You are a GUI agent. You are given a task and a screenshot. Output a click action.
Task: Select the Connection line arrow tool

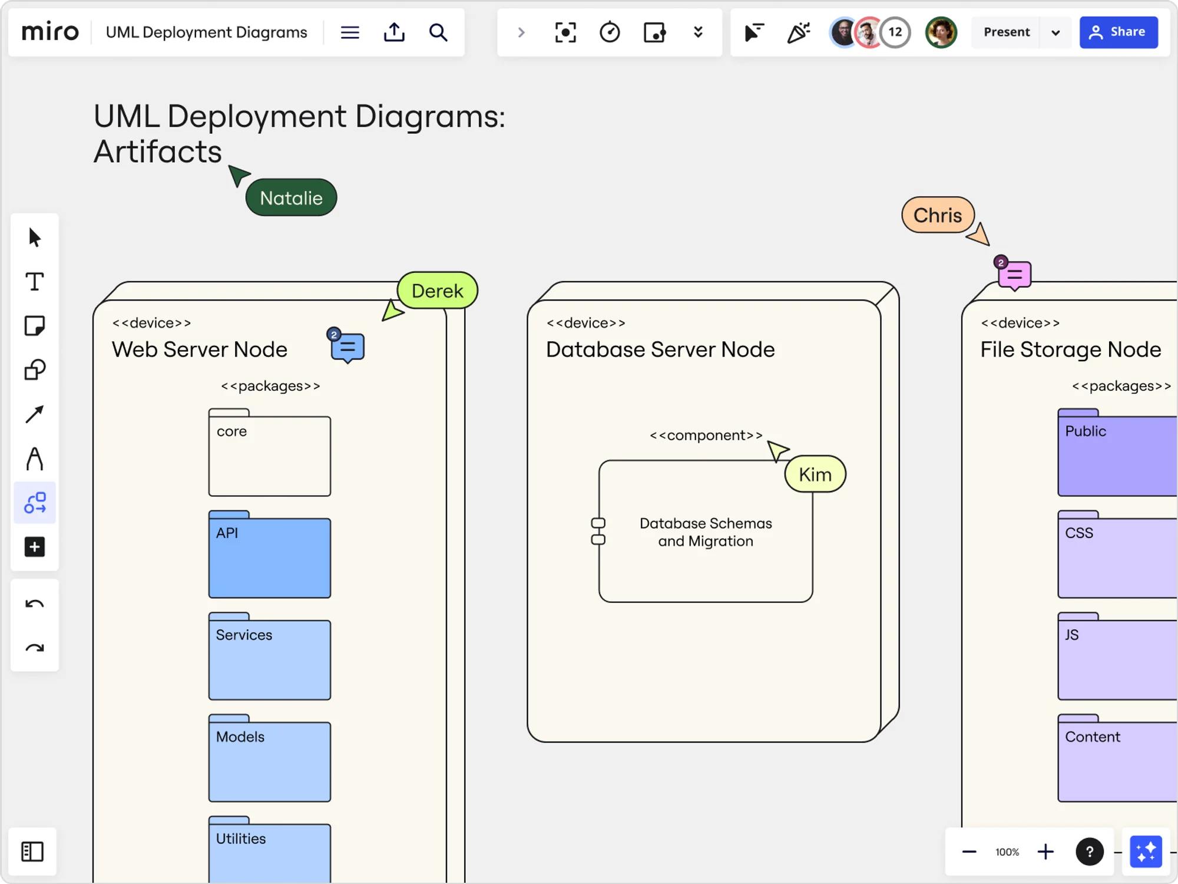point(34,414)
